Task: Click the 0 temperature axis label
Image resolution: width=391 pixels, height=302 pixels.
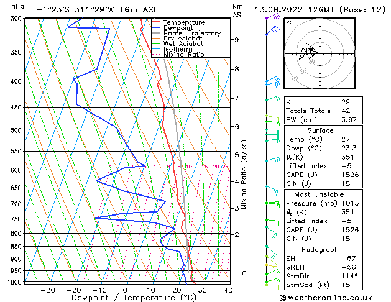Action: tap(126, 290)
